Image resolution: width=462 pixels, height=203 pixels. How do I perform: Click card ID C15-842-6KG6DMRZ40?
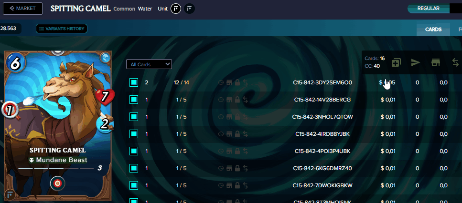click(x=322, y=168)
